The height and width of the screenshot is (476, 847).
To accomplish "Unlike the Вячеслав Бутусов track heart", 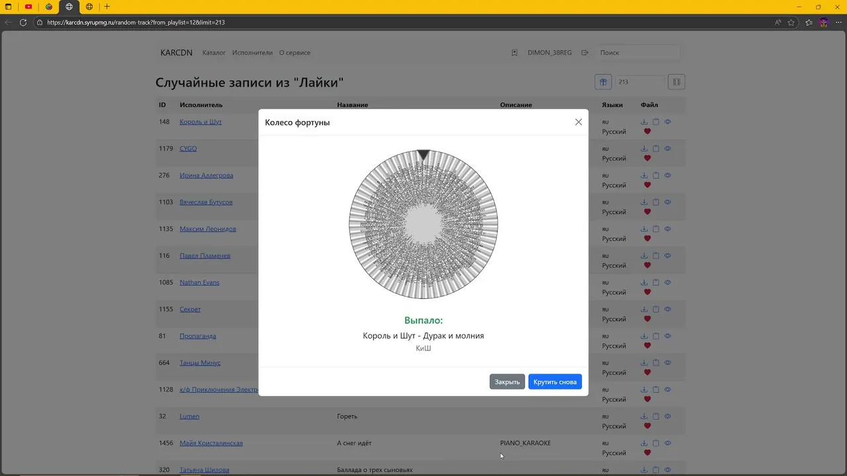I will (x=647, y=212).
